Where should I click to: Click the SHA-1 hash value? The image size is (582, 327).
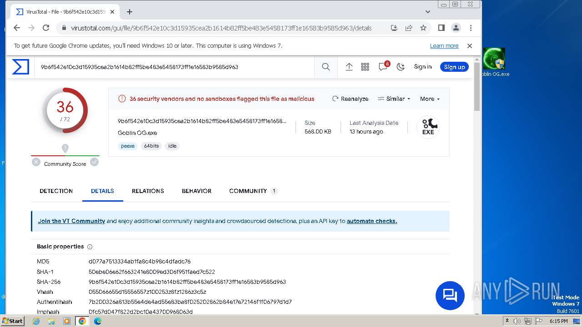(152, 272)
